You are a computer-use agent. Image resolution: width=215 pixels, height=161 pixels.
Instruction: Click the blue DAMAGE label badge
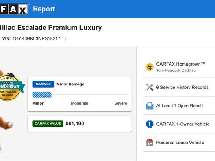43,84
